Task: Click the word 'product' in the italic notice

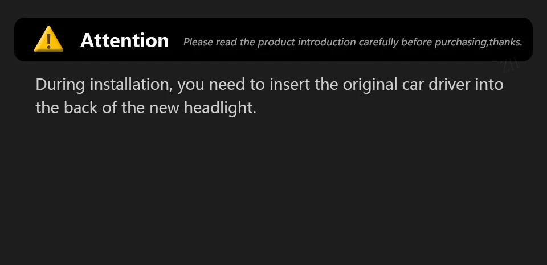Action: (x=276, y=42)
